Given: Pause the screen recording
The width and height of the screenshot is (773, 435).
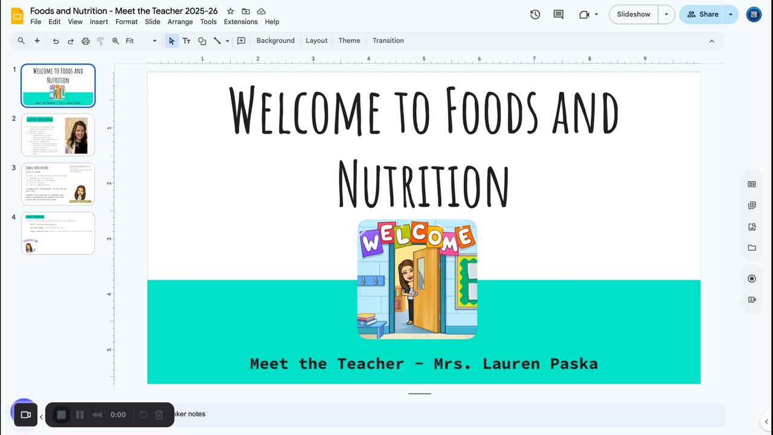Looking at the screenshot, I should (79, 414).
